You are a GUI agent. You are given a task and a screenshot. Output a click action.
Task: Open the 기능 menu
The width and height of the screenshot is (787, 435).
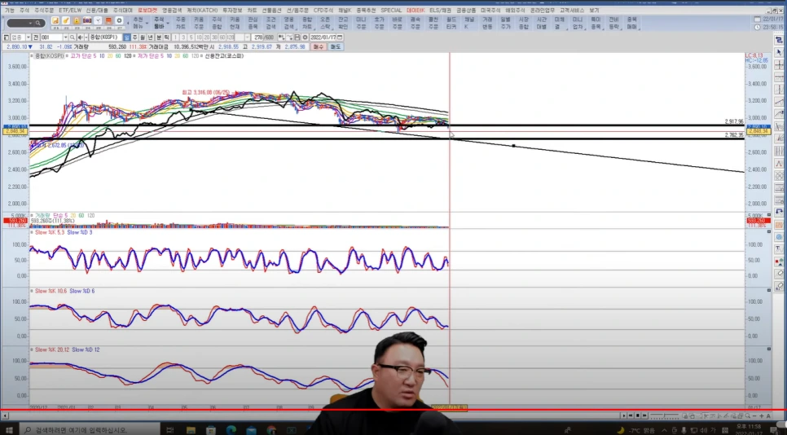click(10, 10)
